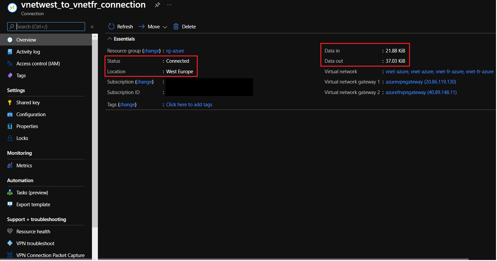Open the more options ellipsis in header

pos(169,5)
